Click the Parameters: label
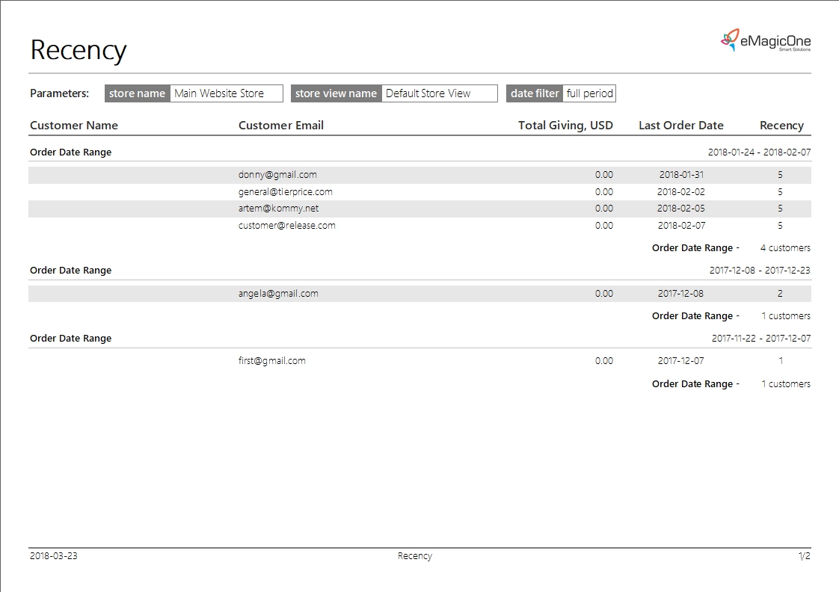 click(59, 93)
